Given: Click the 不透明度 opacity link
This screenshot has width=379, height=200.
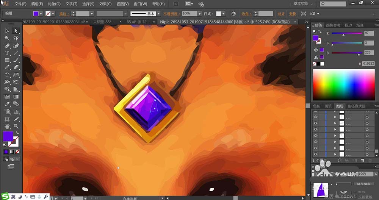Looking at the screenshot, I should coord(172,14).
